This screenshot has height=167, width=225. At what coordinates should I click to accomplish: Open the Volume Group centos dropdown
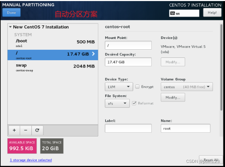187,87
